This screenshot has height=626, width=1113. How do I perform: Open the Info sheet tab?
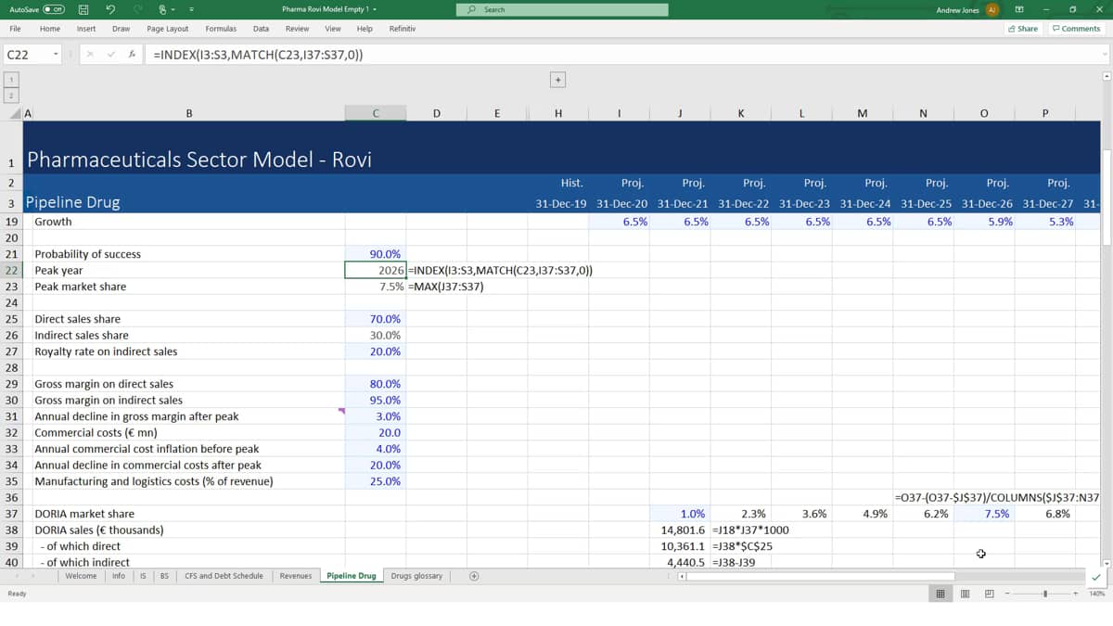[119, 576]
